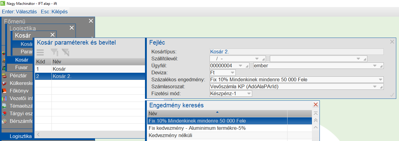The image size is (399, 141).
Task: Click the Pénztár module icon
Action: (4, 76)
